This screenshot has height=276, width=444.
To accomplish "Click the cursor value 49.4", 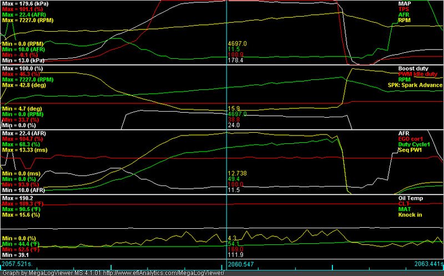I will tap(234, 179).
